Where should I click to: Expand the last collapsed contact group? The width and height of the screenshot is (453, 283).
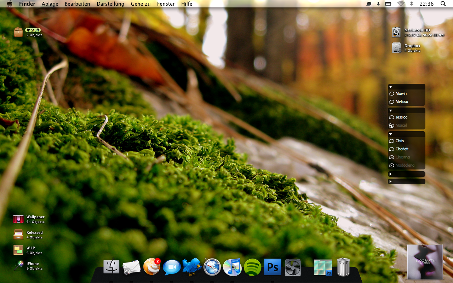click(x=390, y=181)
